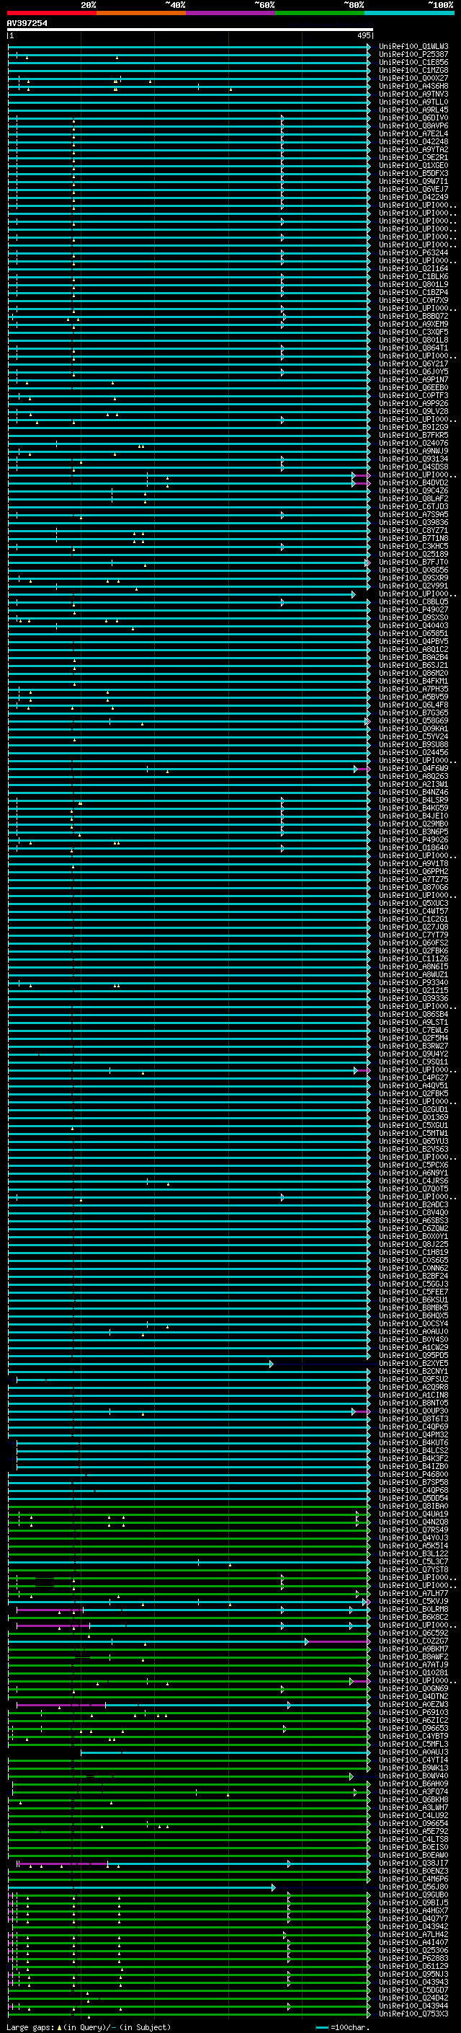The width and height of the screenshot is (461, 2033).
Task: Select the UniRef100_Q2I164 hit label
Action: 413,268
